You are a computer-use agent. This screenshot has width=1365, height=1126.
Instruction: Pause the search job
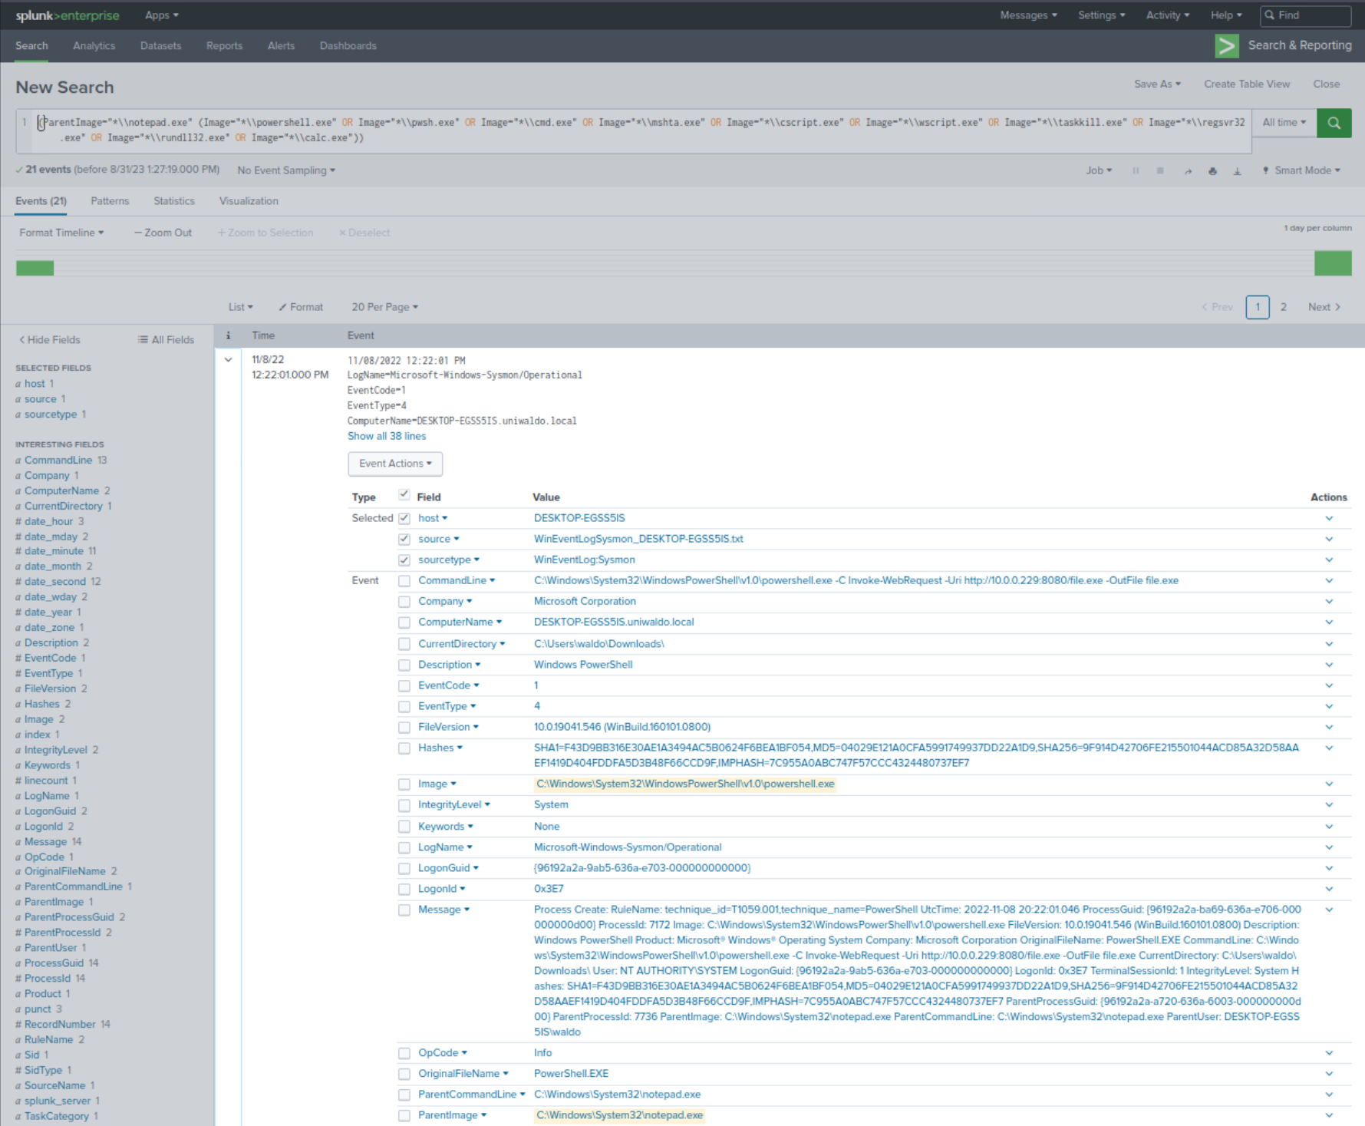(x=1136, y=170)
